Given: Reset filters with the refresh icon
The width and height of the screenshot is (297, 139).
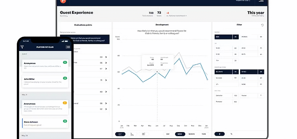Looking at the screenshot, I should (x=262, y=25).
